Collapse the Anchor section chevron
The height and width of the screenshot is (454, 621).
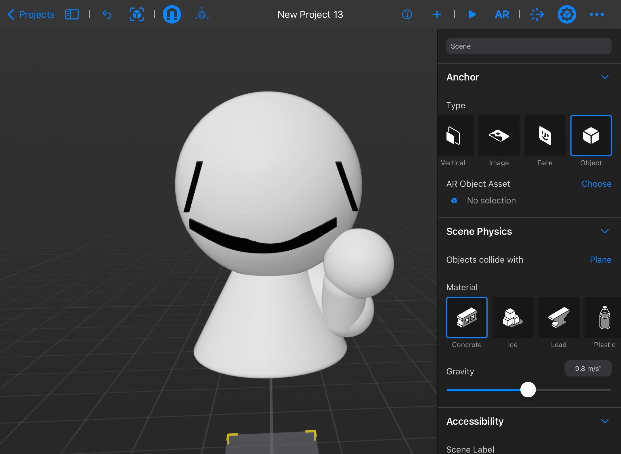click(605, 77)
